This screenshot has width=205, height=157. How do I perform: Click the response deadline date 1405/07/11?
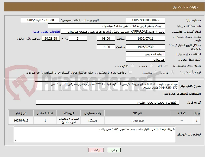pyautogui.click(x=145, y=38)
